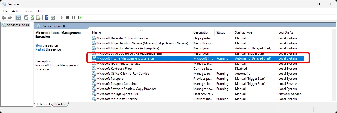337x113 pixels.
Task: Click the Restart Service toolbar icon
Action: point(80,18)
